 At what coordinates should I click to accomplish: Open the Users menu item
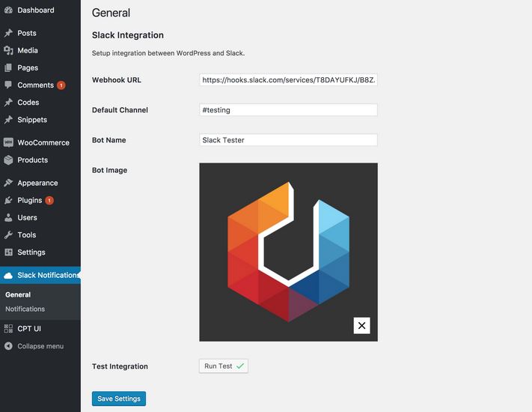click(40, 217)
